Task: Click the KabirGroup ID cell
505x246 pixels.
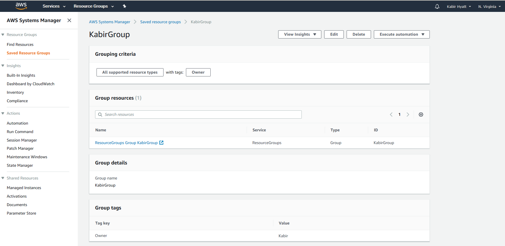Action: click(x=384, y=143)
